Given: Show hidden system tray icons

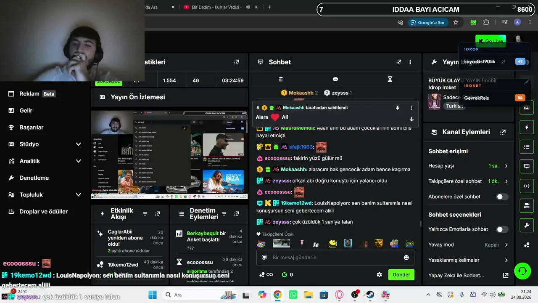Looking at the screenshot, I should coord(428,295).
